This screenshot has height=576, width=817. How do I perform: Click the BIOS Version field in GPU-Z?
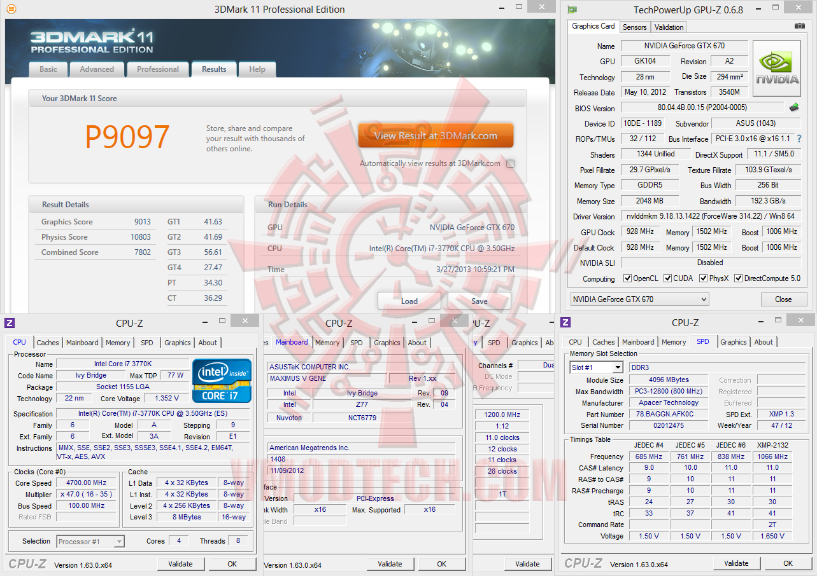702,108
